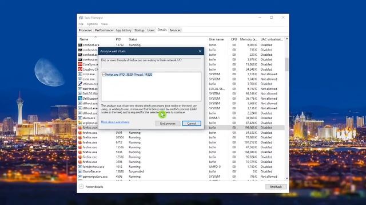Switch to the Performance tab
Image resolution: width=366 pixels, height=205 pixels.
[104, 30]
